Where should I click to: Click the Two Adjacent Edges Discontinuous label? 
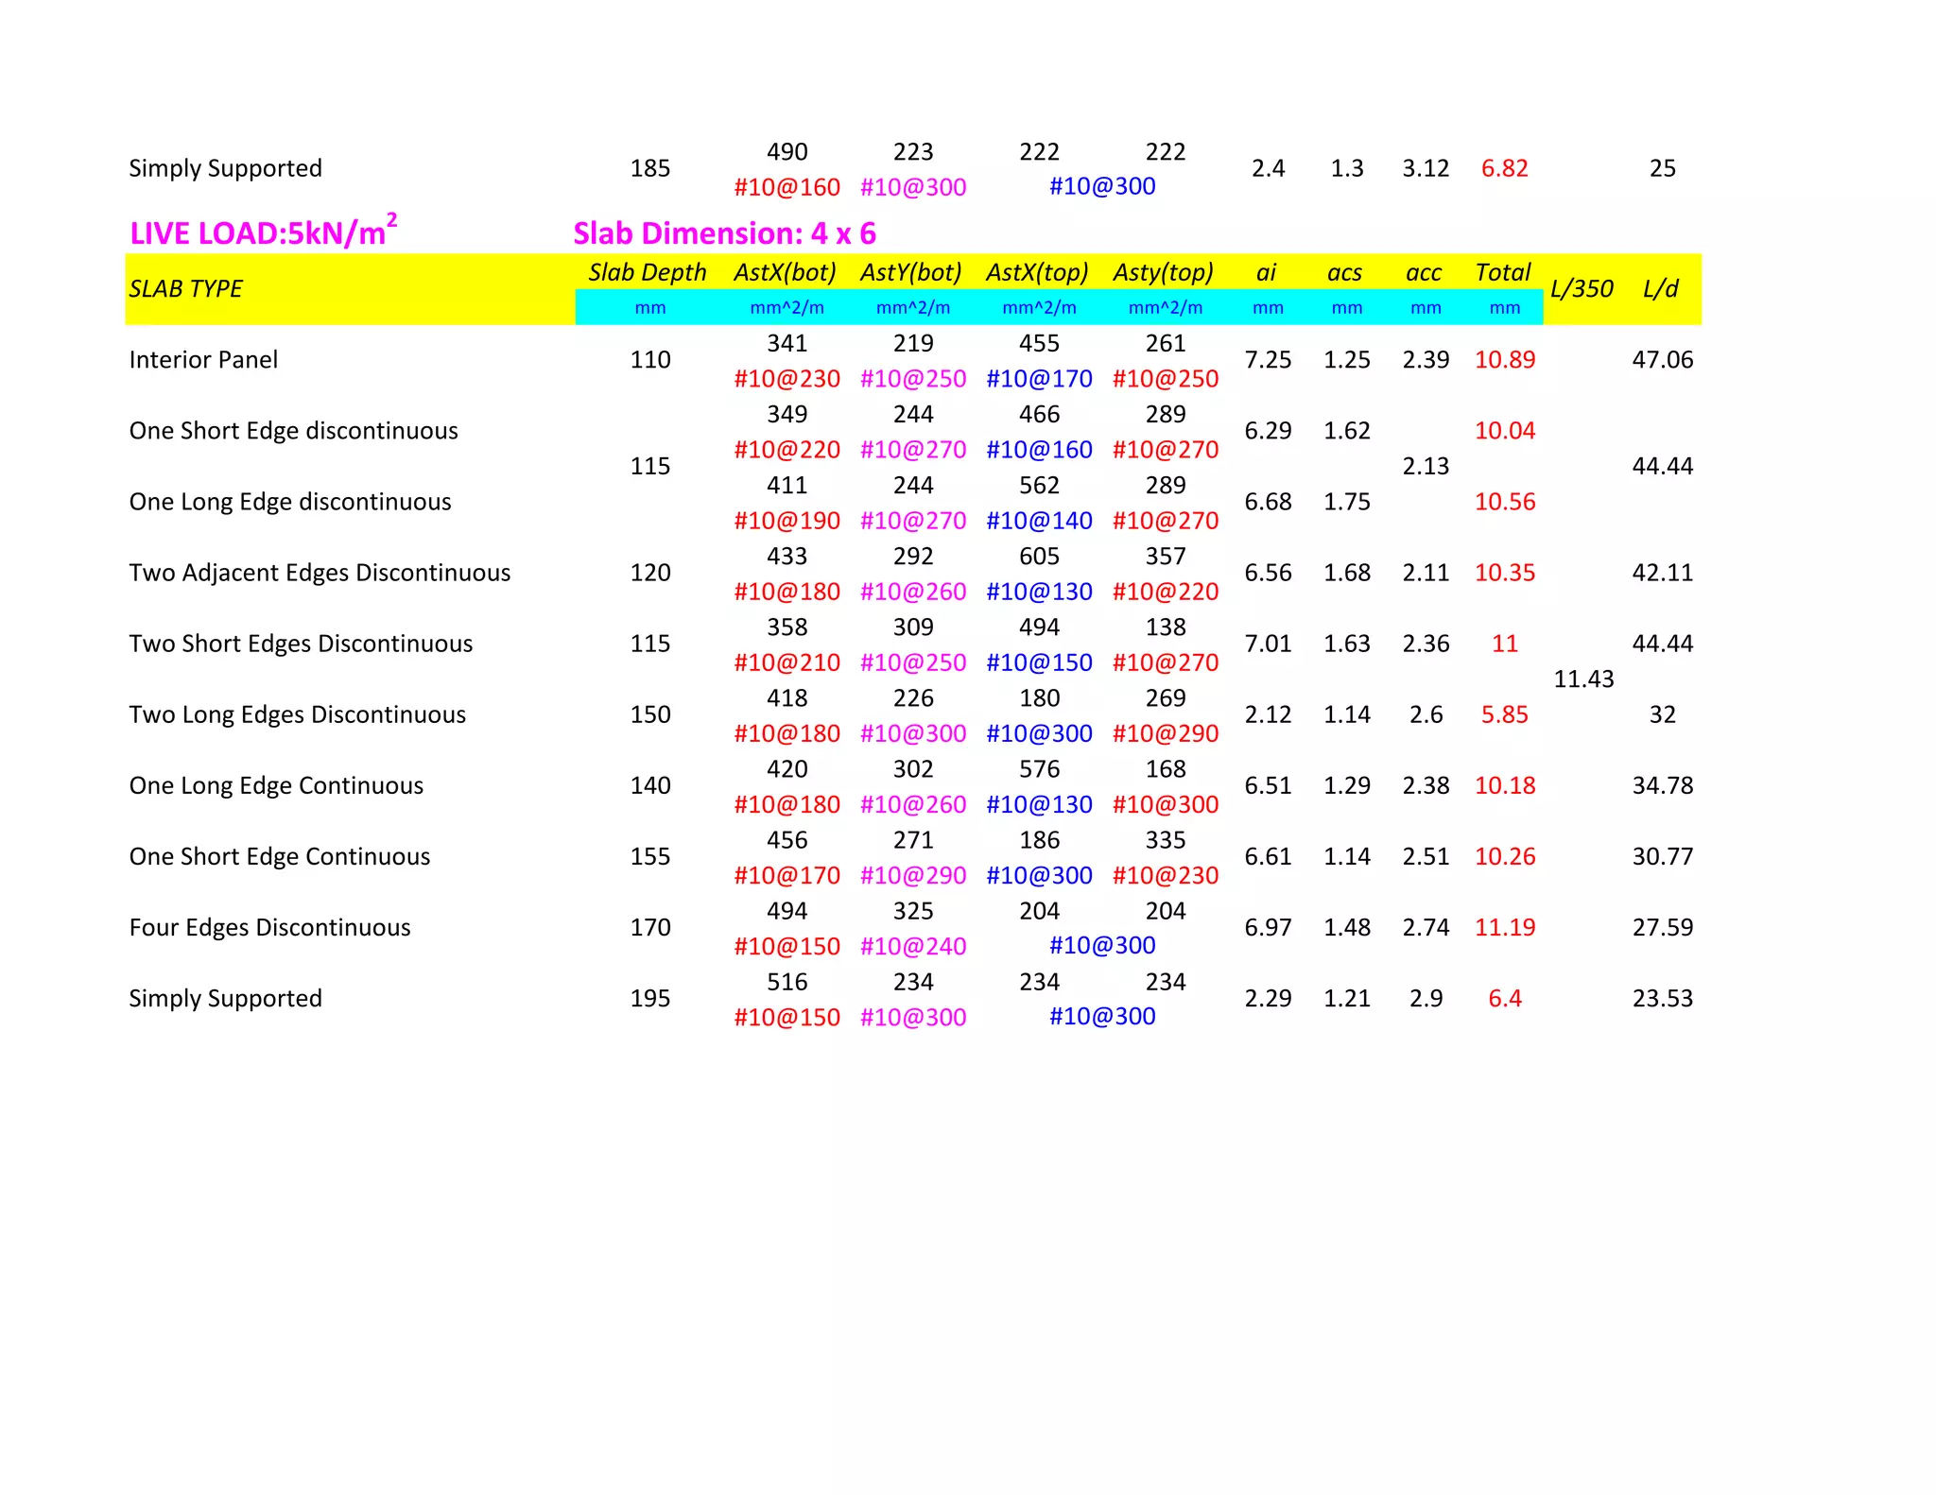coord(320,573)
